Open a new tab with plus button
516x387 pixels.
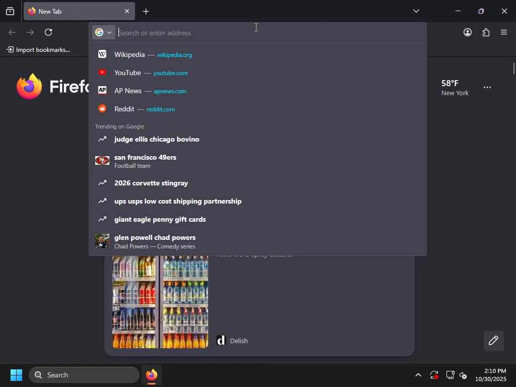coord(146,12)
